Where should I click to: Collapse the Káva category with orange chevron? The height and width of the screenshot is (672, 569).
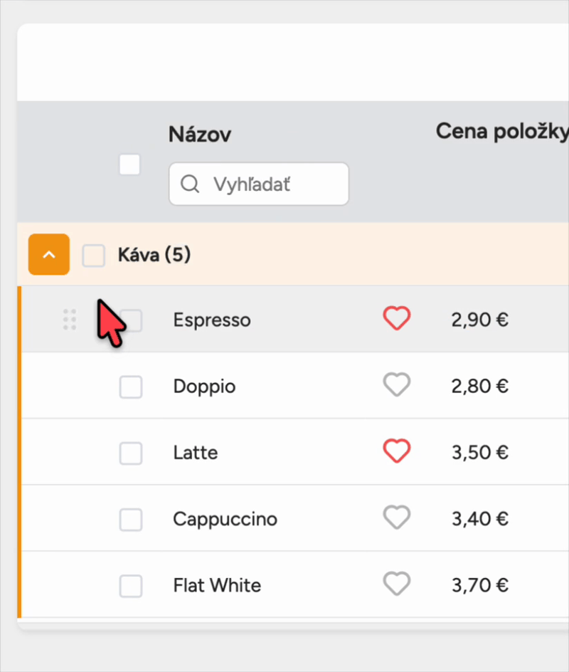(x=49, y=255)
